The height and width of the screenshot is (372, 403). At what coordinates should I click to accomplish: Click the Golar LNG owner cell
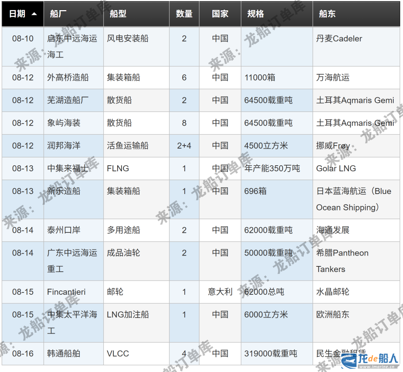[356, 168]
